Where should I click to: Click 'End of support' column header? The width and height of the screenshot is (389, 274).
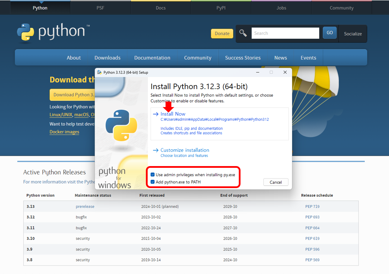[234, 195]
